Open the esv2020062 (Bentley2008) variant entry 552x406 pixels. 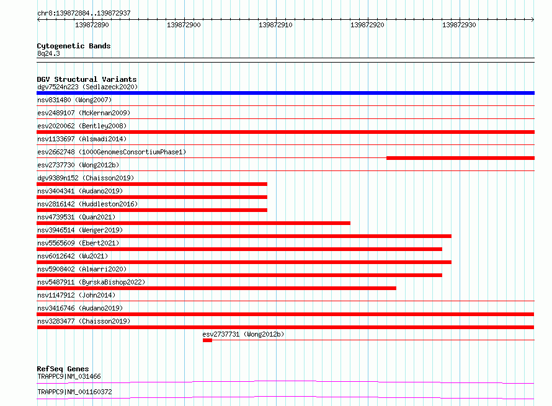click(x=82, y=126)
